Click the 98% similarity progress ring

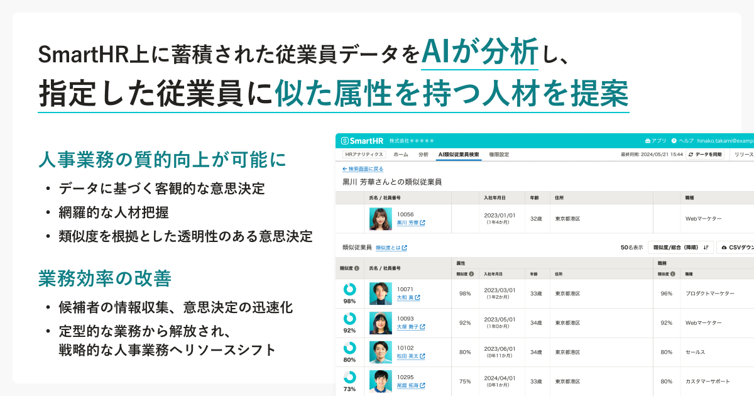coord(349,289)
